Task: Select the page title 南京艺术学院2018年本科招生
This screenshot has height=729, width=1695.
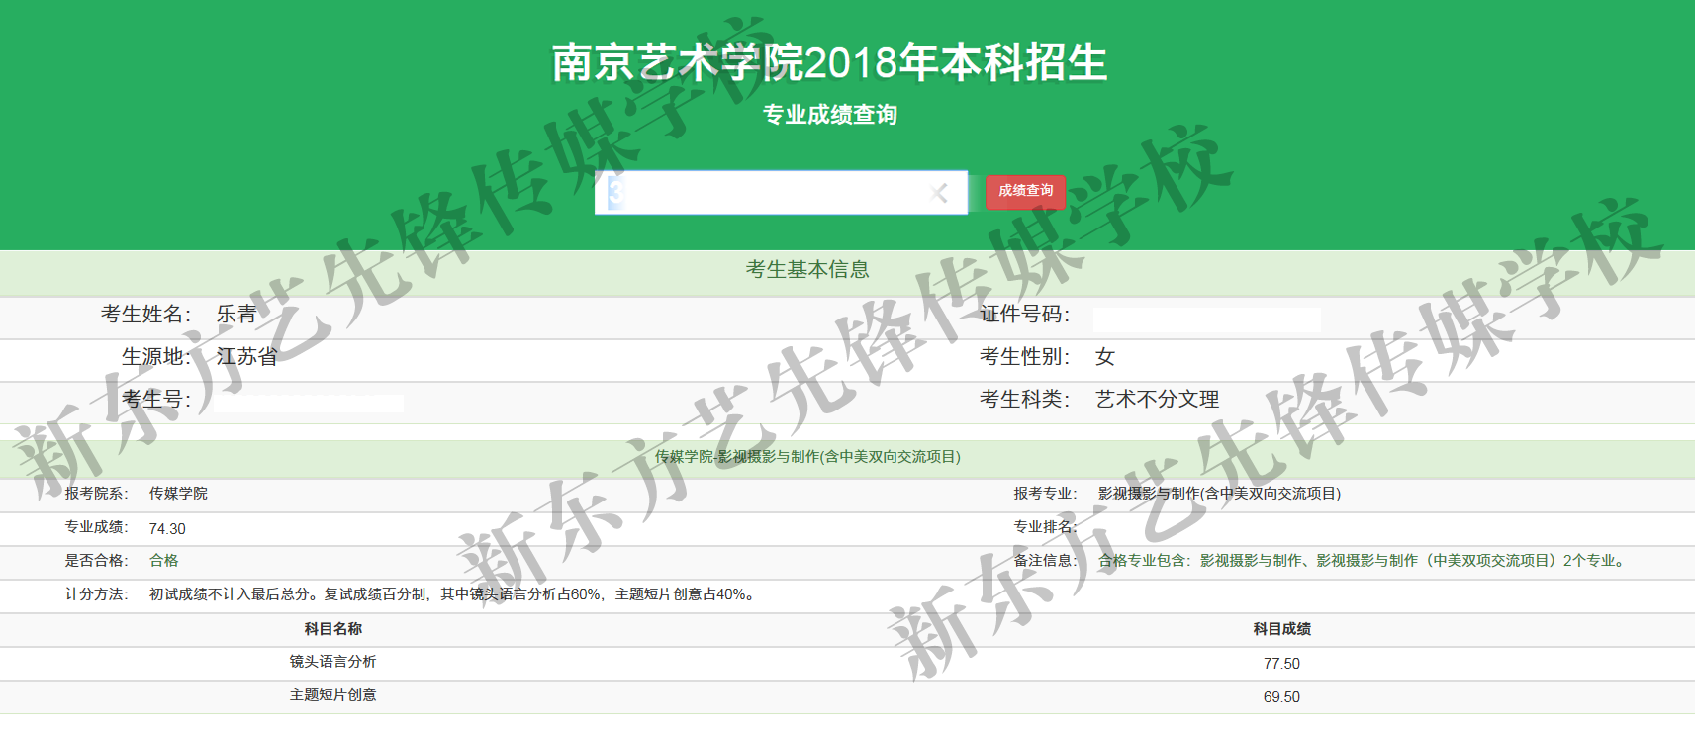Action: tap(829, 62)
